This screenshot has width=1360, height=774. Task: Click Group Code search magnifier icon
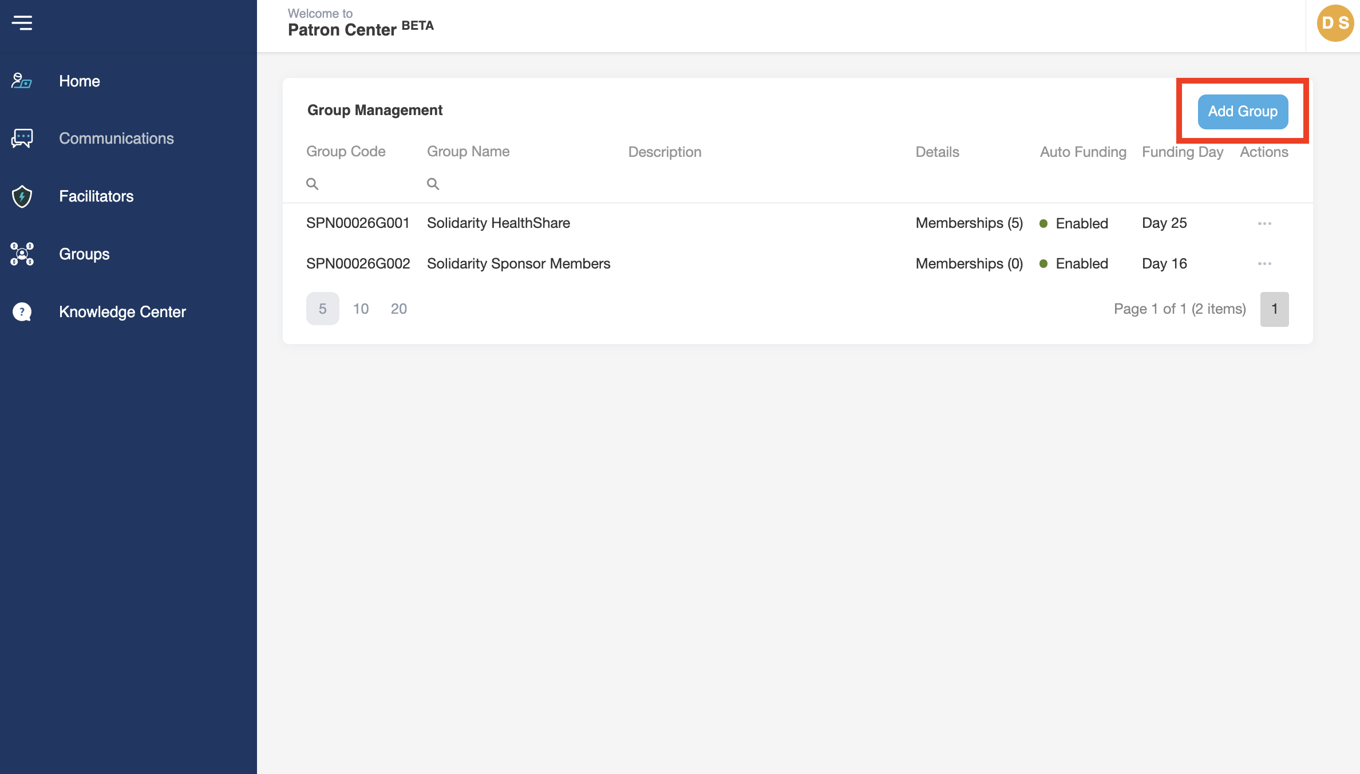click(x=312, y=184)
